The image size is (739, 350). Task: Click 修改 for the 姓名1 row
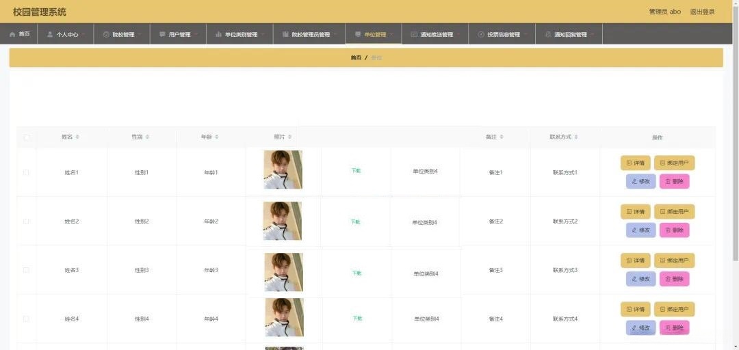[x=641, y=181]
